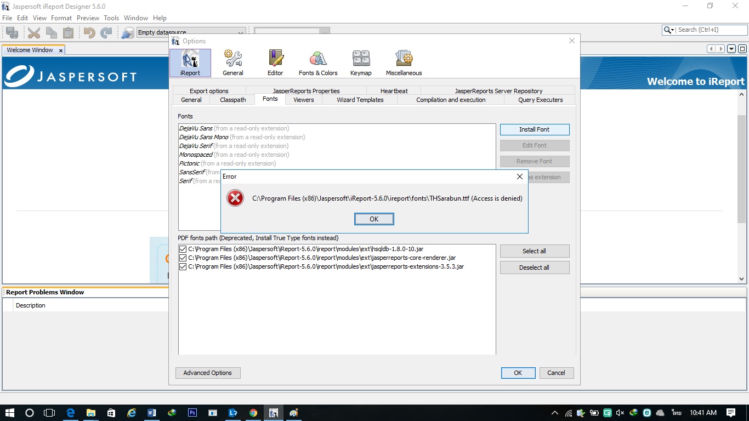Toggle hsqldb-1.8.0-10.jar checkbox
This screenshot has width=749, height=421.
(183, 249)
